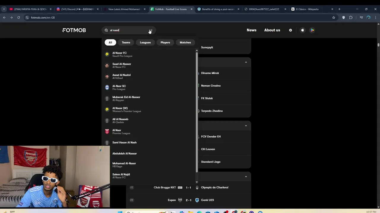Click the Al-Nasr SC club crest
380x213 pixels.
pyautogui.click(x=107, y=87)
